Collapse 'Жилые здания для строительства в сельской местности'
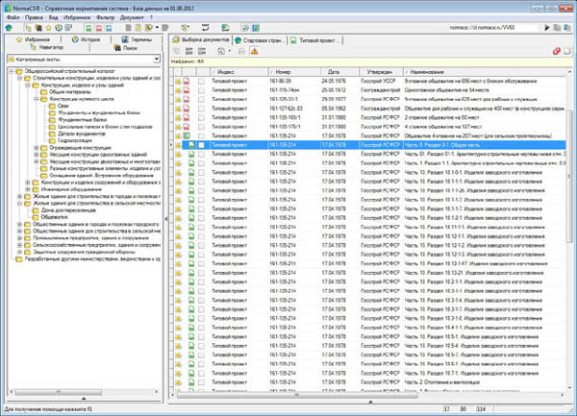577x416 pixels. pyautogui.click(x=19, y=204)
